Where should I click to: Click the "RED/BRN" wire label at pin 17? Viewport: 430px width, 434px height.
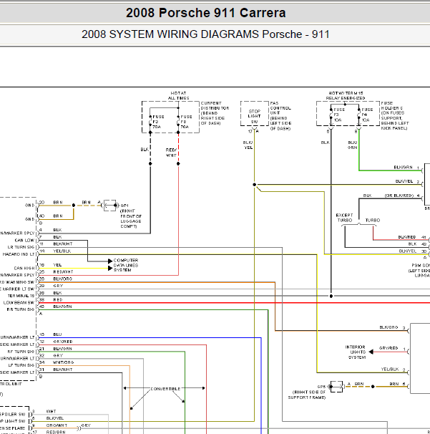click(x=56, y=432)
